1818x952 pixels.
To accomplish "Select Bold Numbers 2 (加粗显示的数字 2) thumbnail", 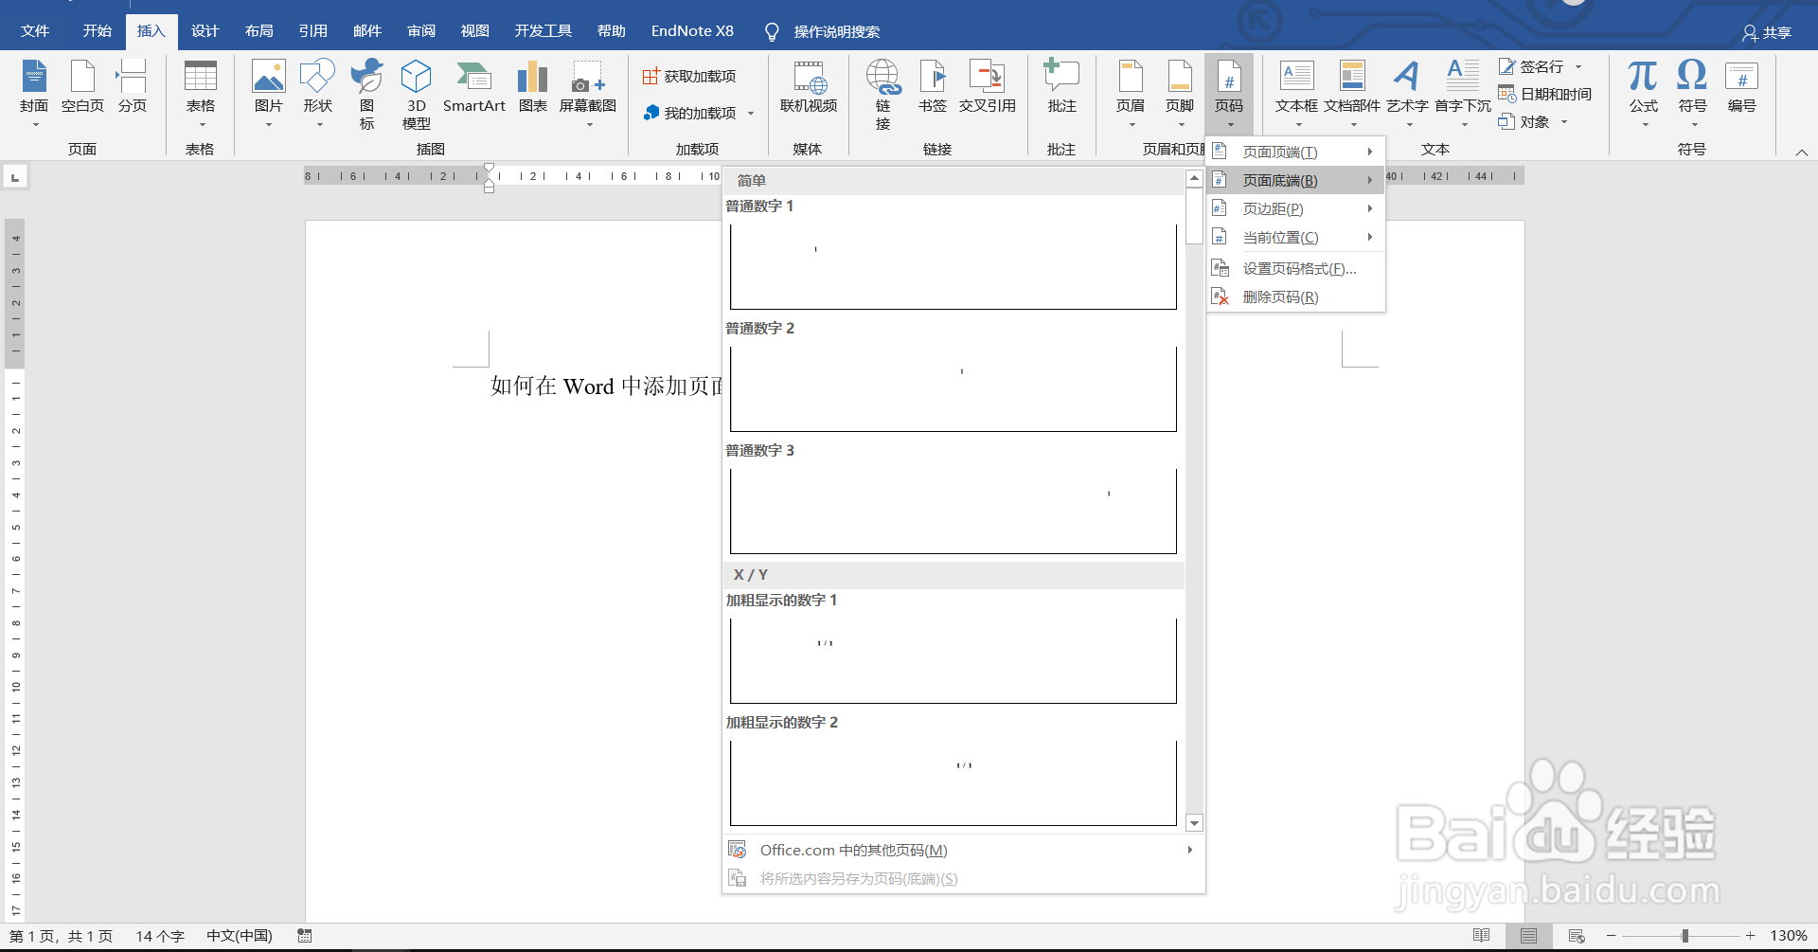I will (x=953, y=781).
